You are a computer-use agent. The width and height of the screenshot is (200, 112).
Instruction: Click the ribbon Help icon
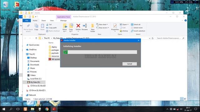click(x=185, y=21)
